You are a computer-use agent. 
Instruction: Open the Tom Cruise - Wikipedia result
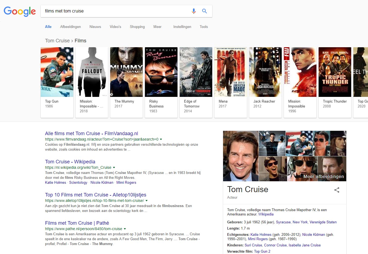[70, 162]
